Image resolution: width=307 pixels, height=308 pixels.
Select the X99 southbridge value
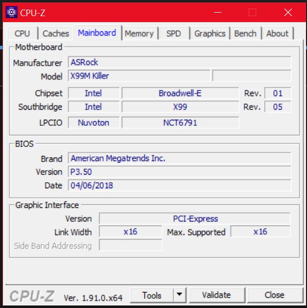tap(180, 107)
